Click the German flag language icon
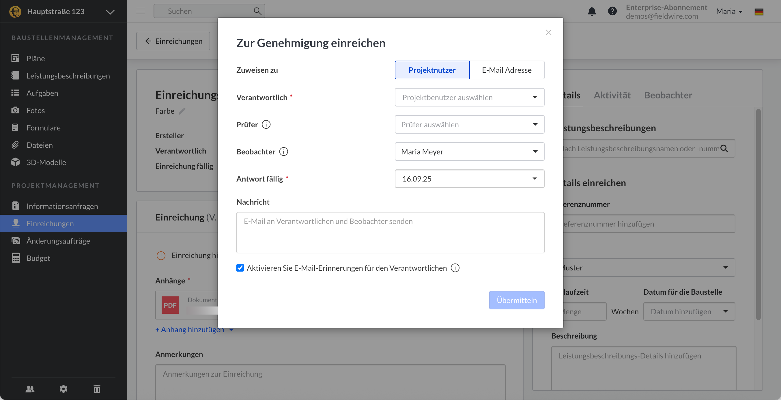781x400 pixels. click(758, 12)
